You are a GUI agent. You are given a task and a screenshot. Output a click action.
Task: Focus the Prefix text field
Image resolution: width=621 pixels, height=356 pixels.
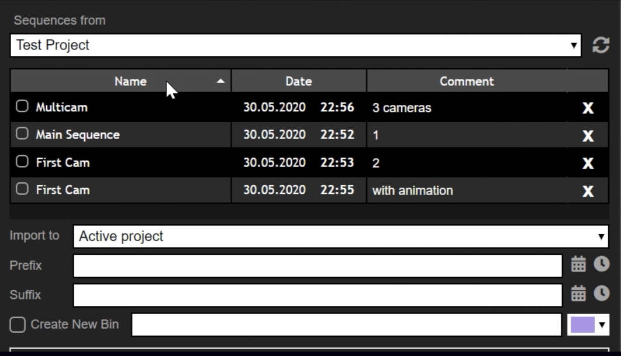pyautogui.click(x=318, y=266)
